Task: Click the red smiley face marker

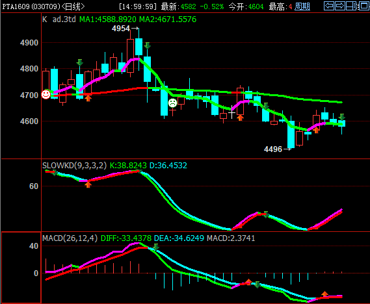Action: click(x=46, y=94)
